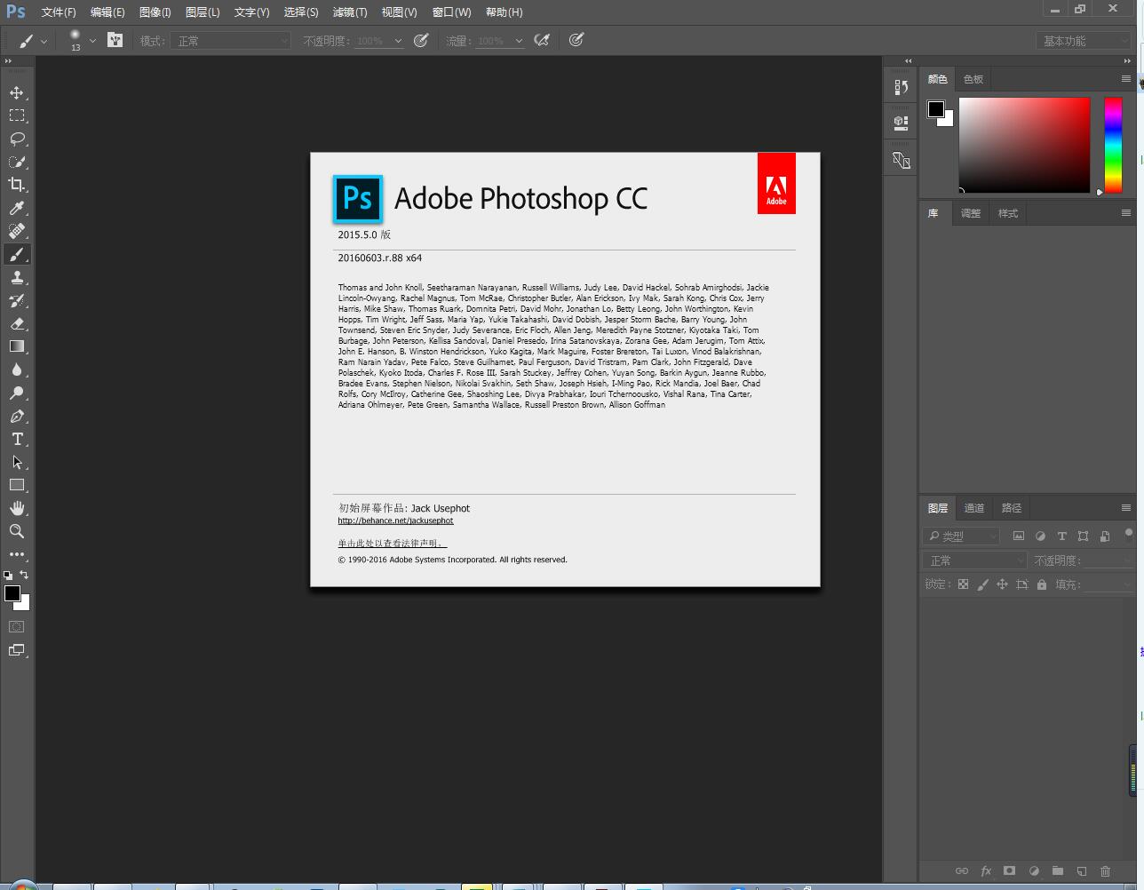Select the Horizontal Type tool
This screenshot has height=890, width=1144.
click(x=17, y=439)
